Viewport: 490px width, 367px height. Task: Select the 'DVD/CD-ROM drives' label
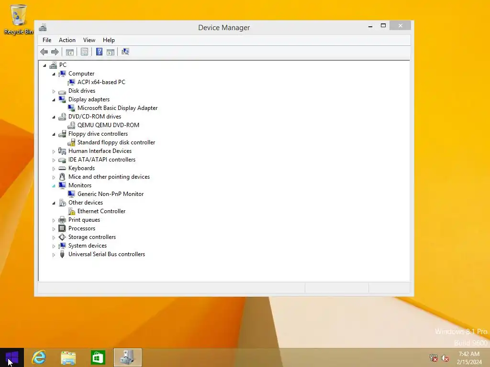(95, 117)
